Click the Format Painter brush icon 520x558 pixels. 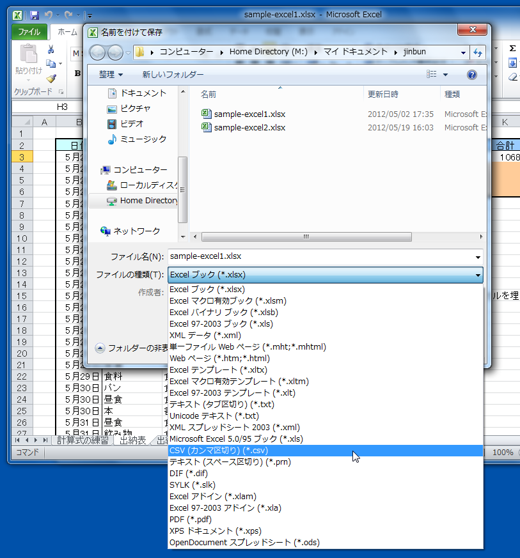pos(51,78)
